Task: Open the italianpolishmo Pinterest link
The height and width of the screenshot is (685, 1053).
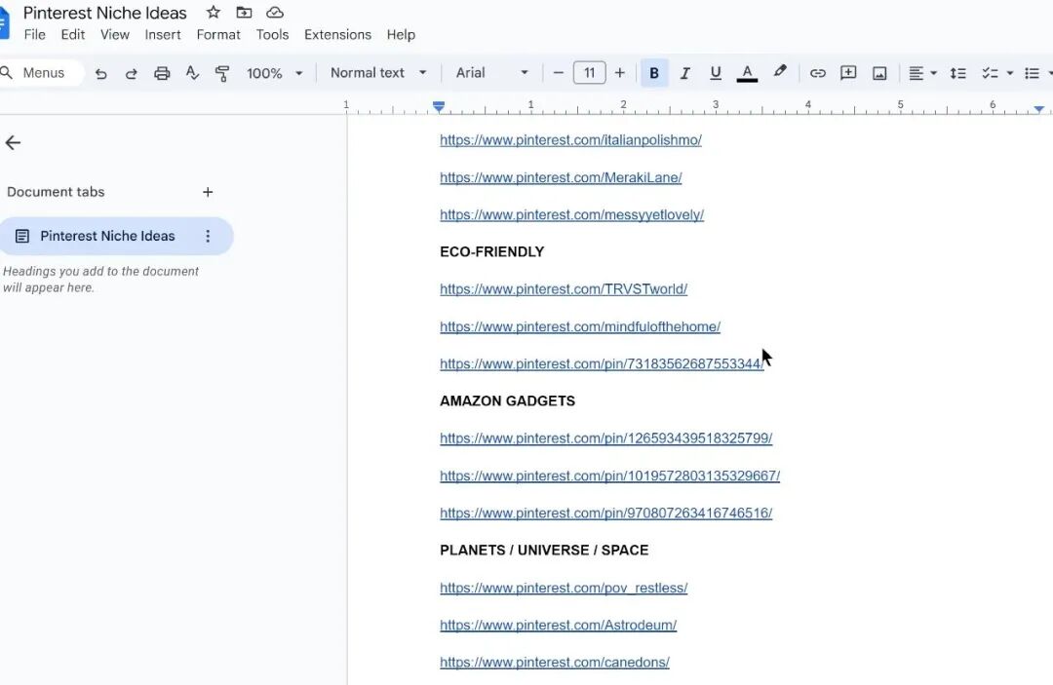Action: (570, 140)
